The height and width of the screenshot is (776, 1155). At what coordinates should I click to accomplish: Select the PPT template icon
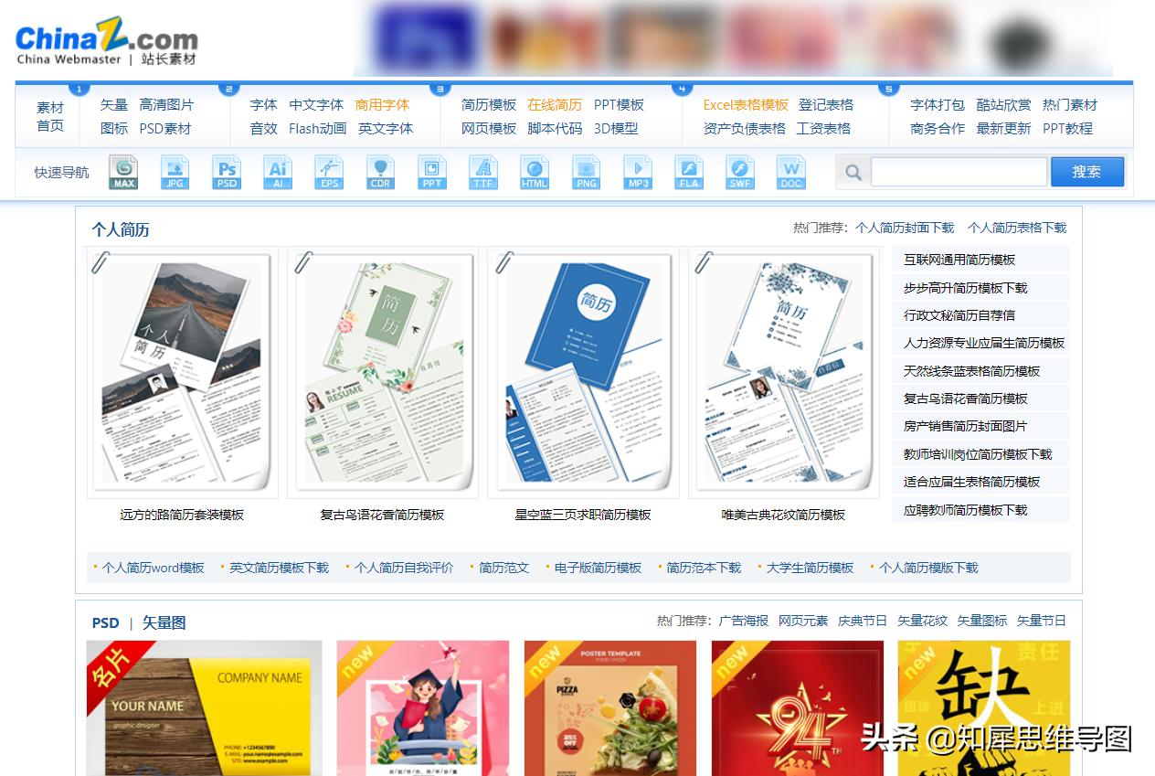point(431,172)
